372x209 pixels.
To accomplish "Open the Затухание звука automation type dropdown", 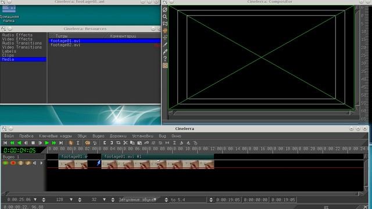I will 138,200.
